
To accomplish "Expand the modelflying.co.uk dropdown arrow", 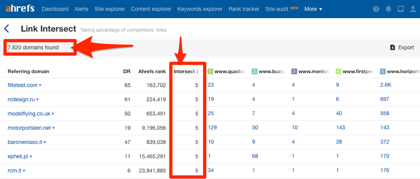I will (53, 114).
